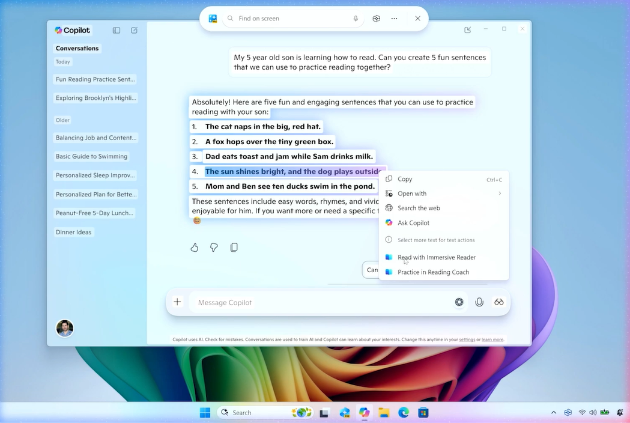This screenshot has width=630, height=423.
Task: Click sentence 'A fox hops over the tiny green box.'
Action: coord(269,142)
